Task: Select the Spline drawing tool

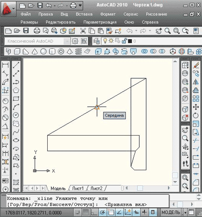Action: click(16, 132)
